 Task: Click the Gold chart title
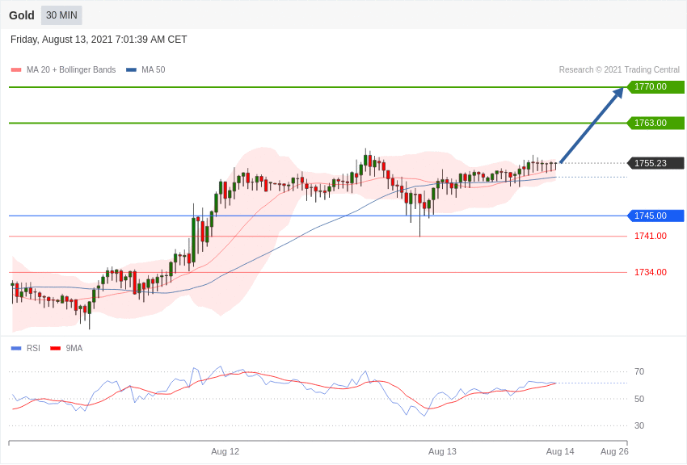(x=22, y=15)
